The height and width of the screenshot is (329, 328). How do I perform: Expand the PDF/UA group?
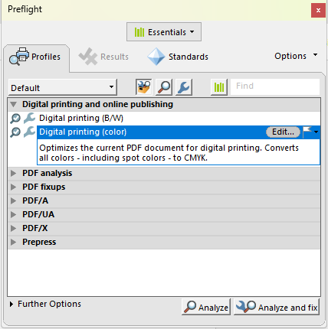13,215
